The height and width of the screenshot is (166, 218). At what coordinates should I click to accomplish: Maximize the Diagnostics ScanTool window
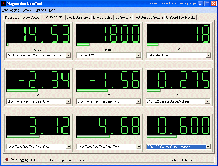[207, 4]
